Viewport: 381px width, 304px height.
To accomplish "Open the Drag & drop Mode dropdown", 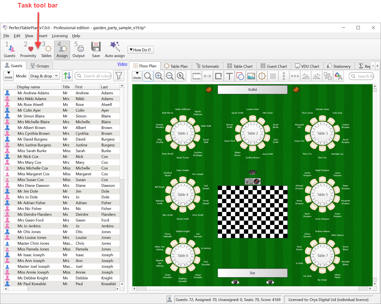I will click(x=44, y=76).
